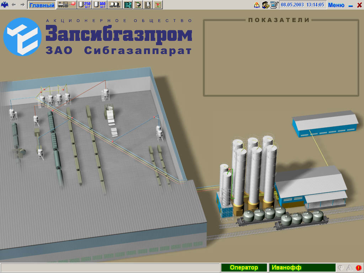Open the Меню menu

336,5
